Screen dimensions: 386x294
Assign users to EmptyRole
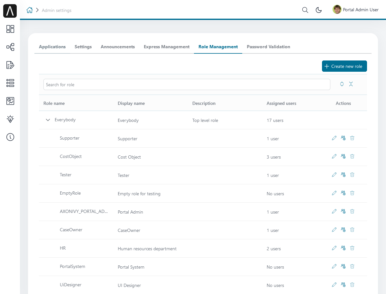click(x=343, y=193)
